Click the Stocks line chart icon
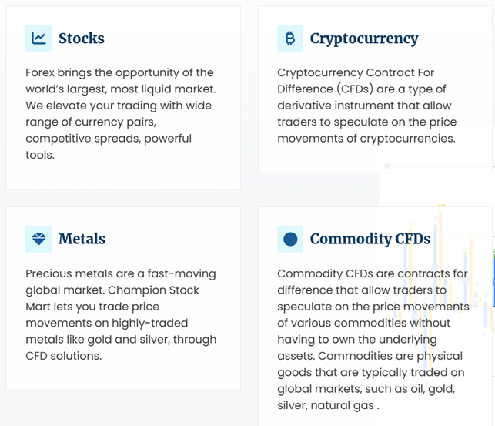The width and height of the screenshot is (495, 426). click(38, 38)
